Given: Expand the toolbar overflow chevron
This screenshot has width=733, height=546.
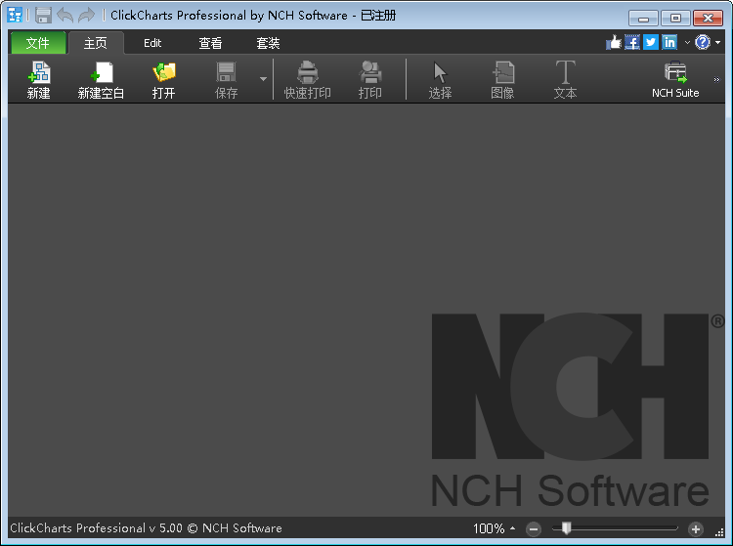Looking at the screenshot, I should pyautogui.click(x=716, y=80).
